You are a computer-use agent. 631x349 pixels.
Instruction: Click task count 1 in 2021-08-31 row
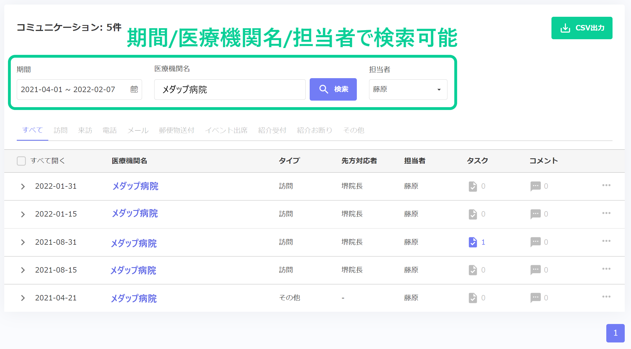pos(483,242)
